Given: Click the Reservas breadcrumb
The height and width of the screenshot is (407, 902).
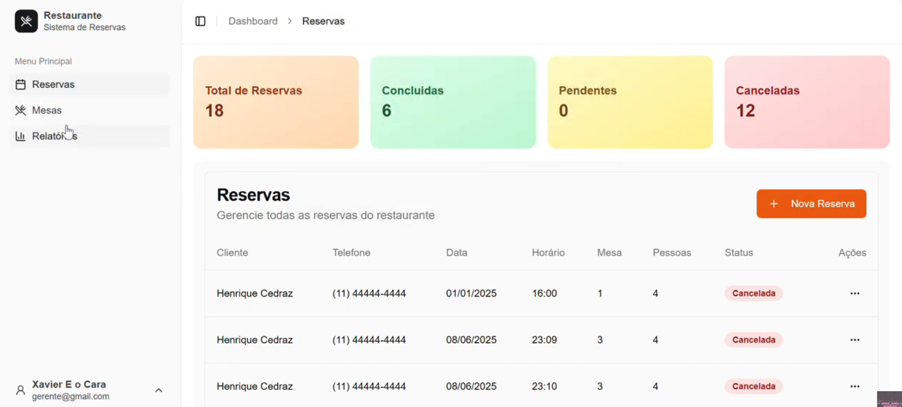Looking at the screenshot, I should [x=324, y=21].
